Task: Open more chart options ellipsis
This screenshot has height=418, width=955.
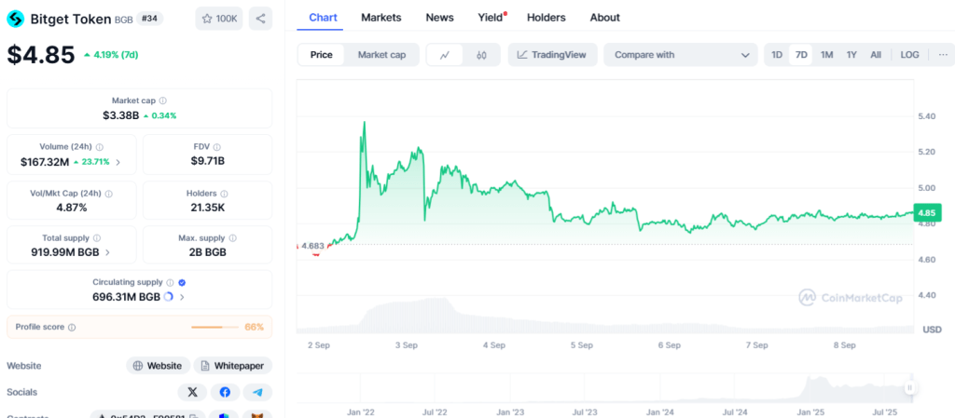Action: click(943, 55)
